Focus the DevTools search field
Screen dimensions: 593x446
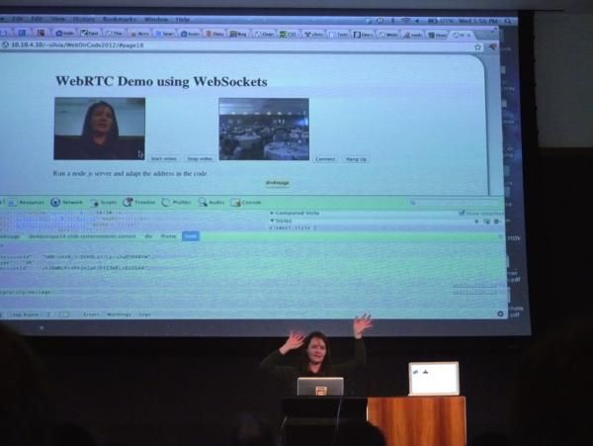(x=454, y=203)
